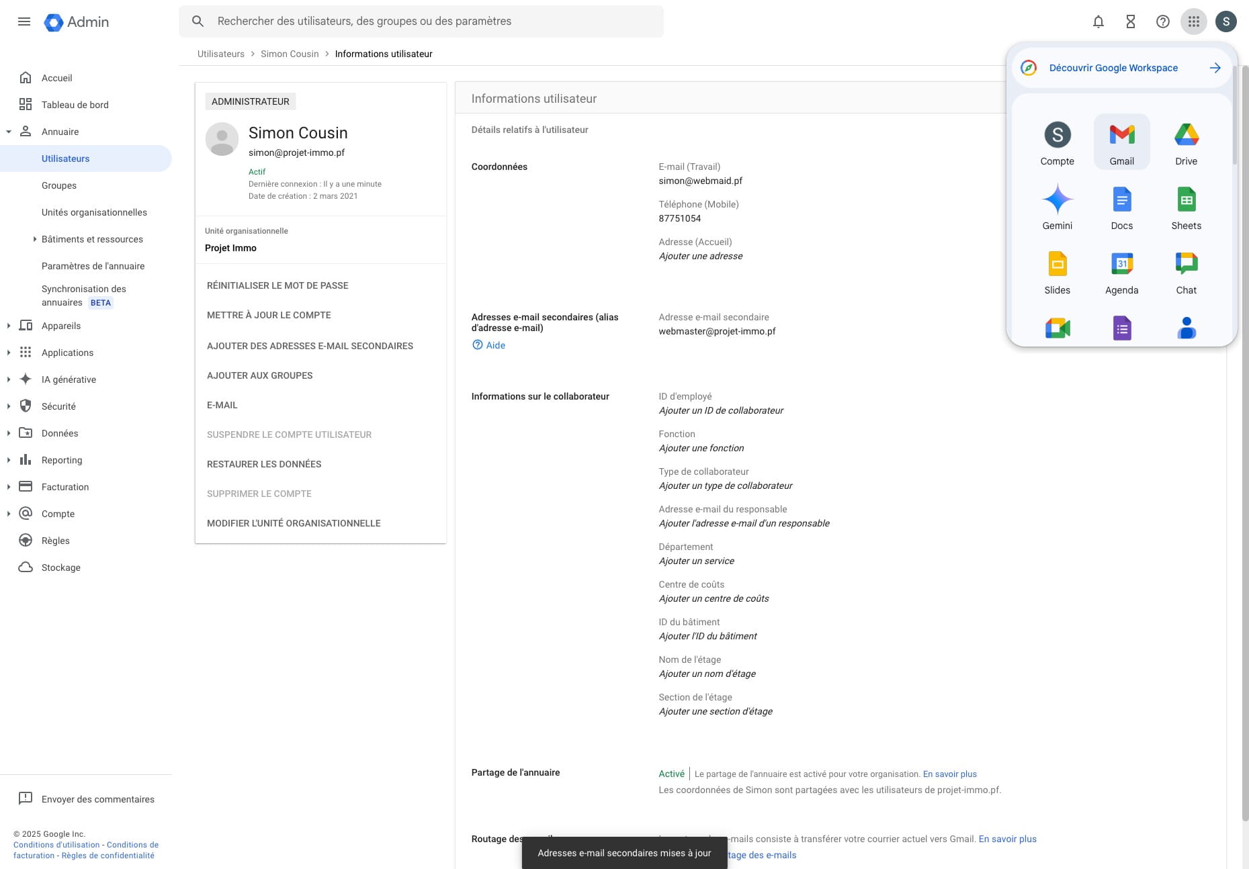Open Agenda from the apps grid

(1121, 271)
